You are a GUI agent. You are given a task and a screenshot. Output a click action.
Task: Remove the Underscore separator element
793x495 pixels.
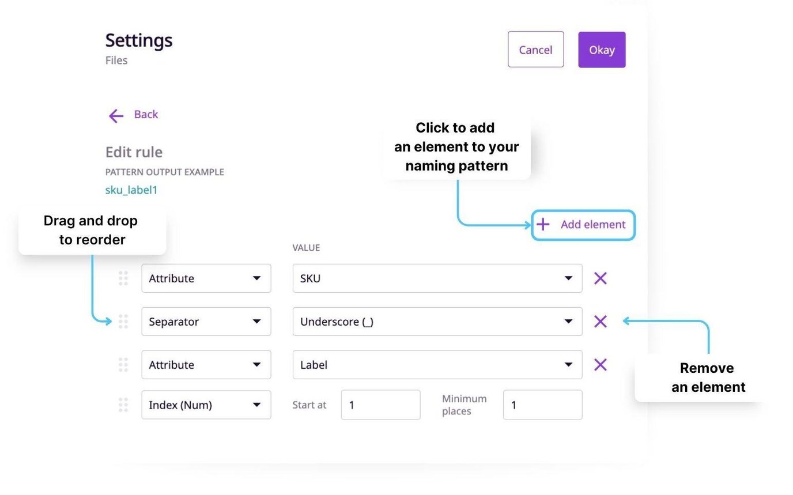(x=600, y=322)
